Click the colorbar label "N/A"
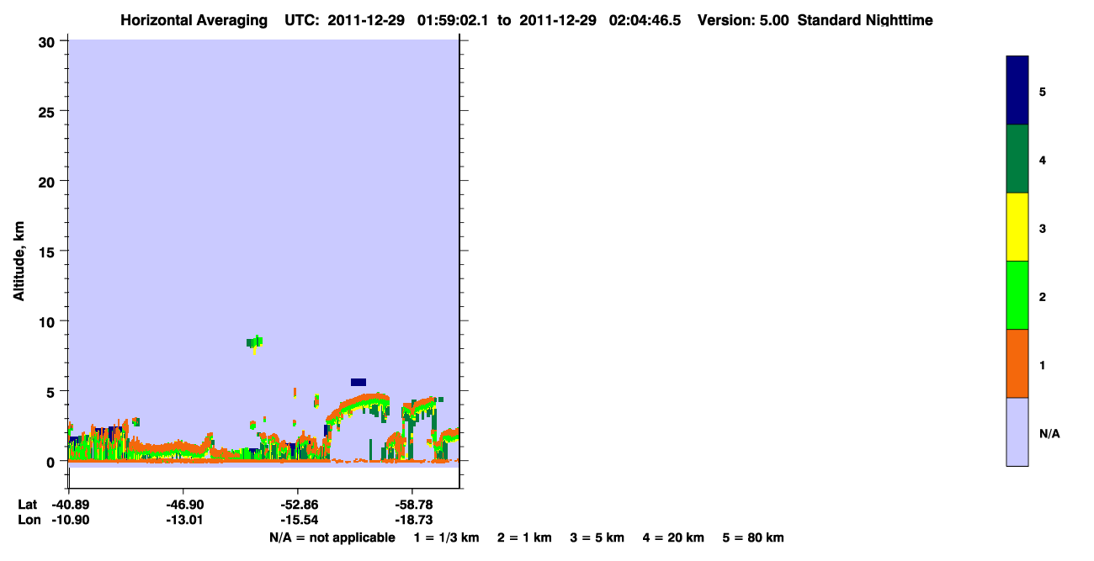Screen dimensions: 1094x561 point(1049,434)
